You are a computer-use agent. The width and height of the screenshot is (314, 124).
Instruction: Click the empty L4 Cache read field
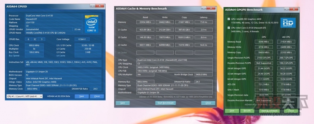145,52
